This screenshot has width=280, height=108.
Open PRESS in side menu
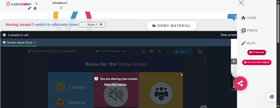tap(252, 30)
